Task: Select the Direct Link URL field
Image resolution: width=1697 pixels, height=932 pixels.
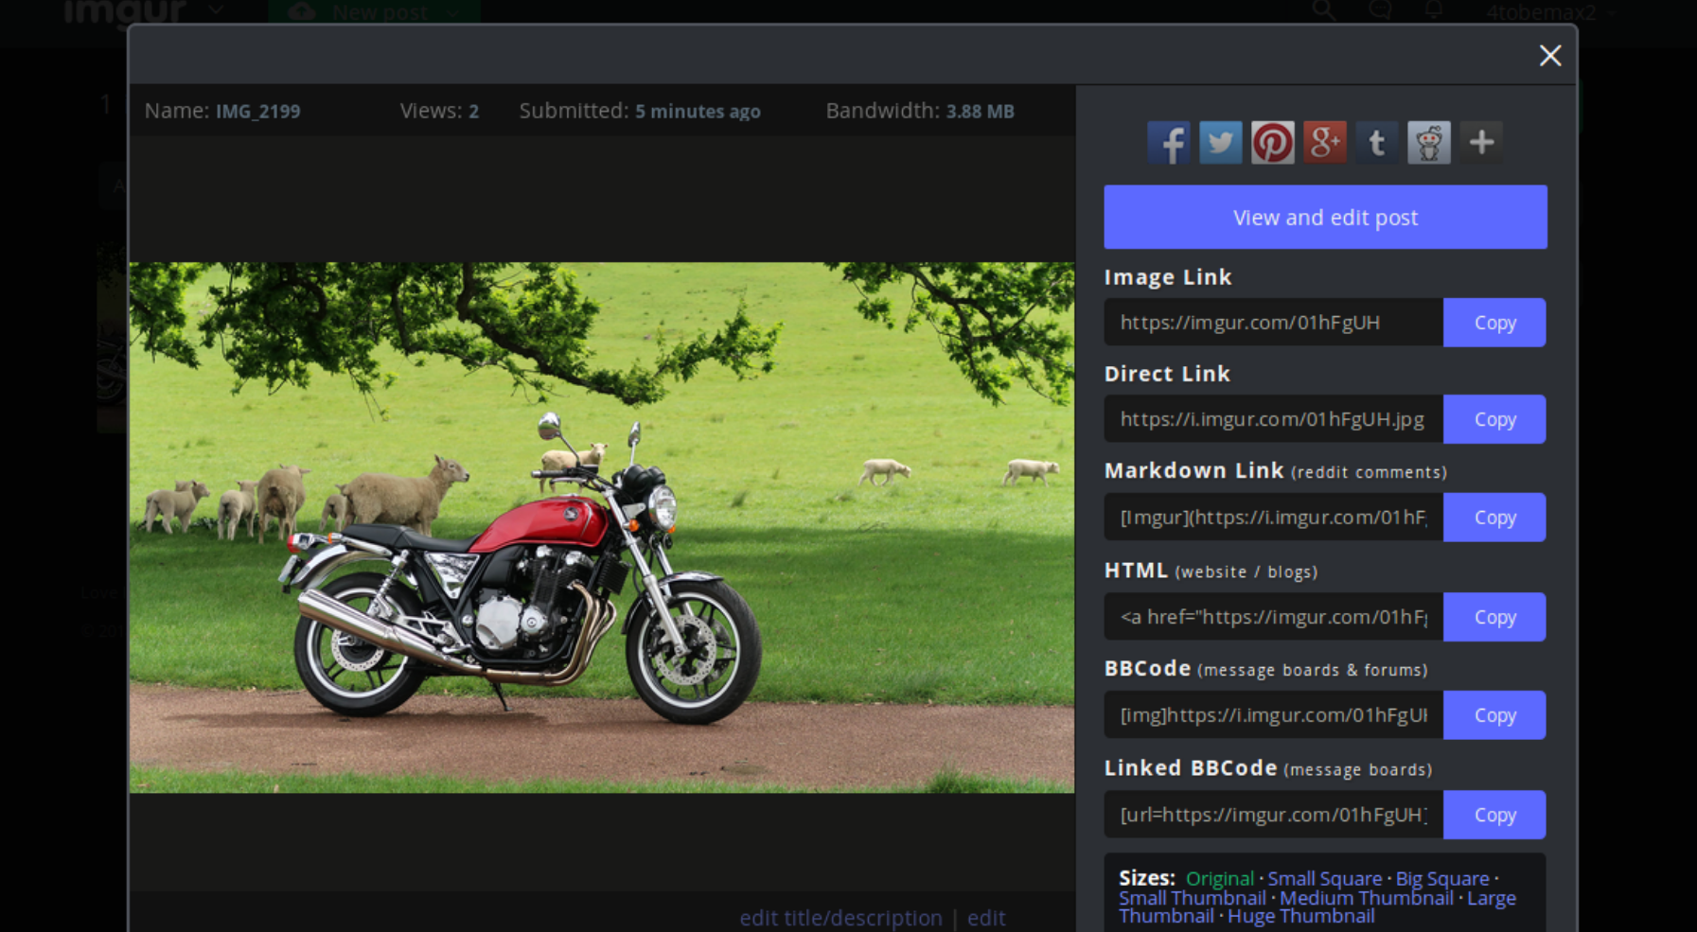Action: click(1274, 419)
